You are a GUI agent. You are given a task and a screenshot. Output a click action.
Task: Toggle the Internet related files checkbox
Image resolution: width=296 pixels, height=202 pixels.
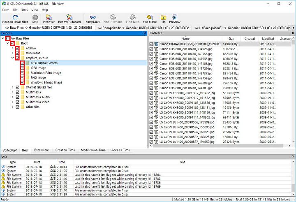[x=18, y=87]
